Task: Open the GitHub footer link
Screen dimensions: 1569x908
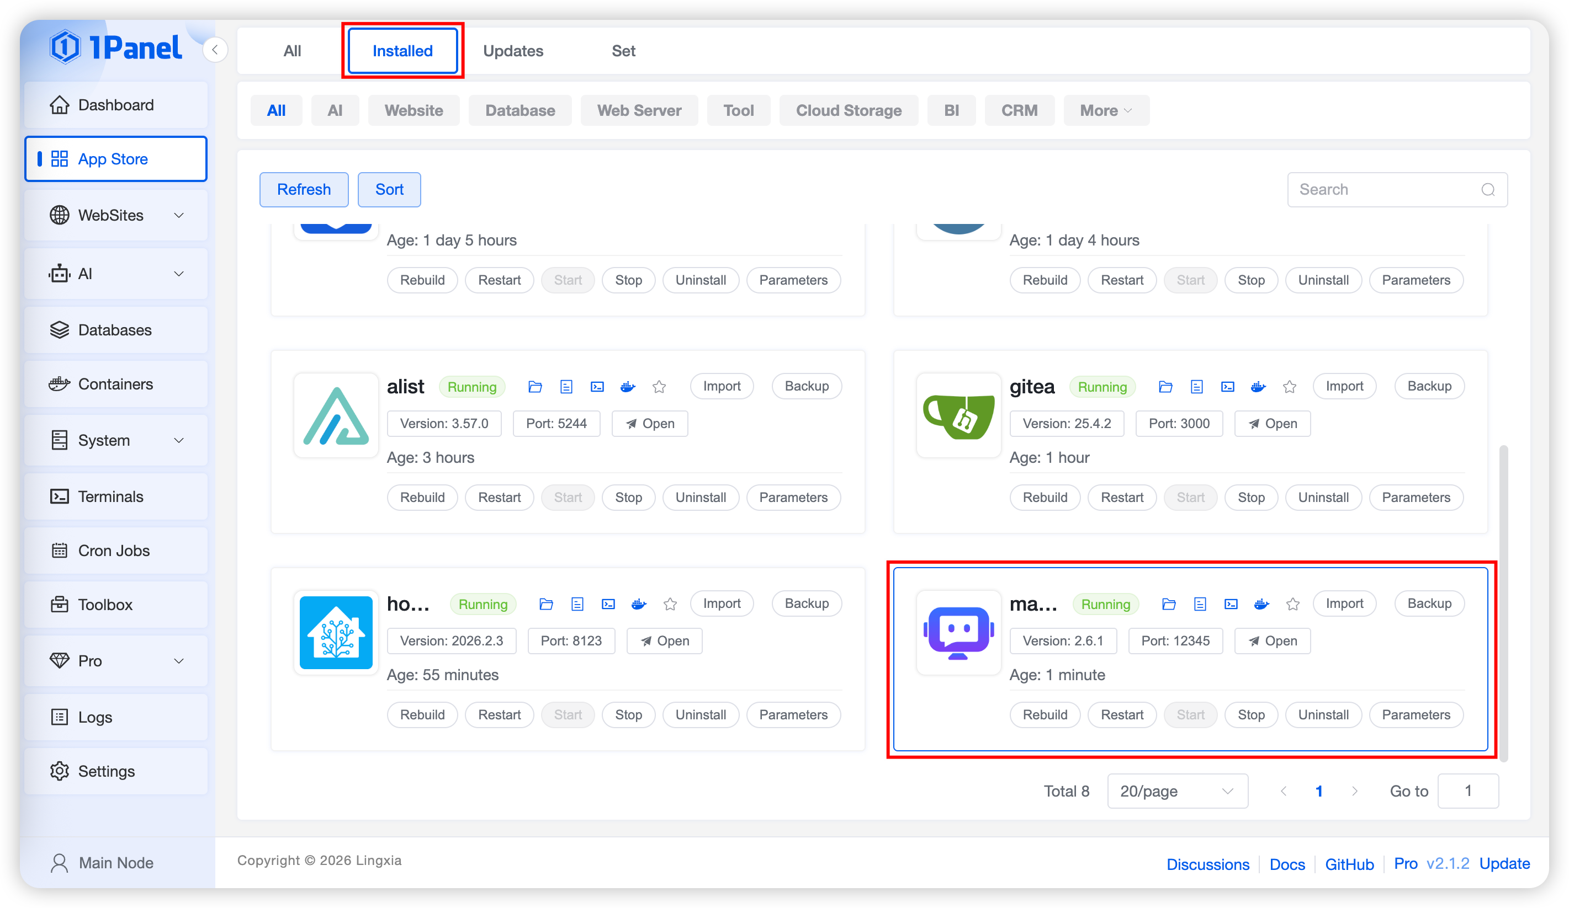Action: (1349, 864)
